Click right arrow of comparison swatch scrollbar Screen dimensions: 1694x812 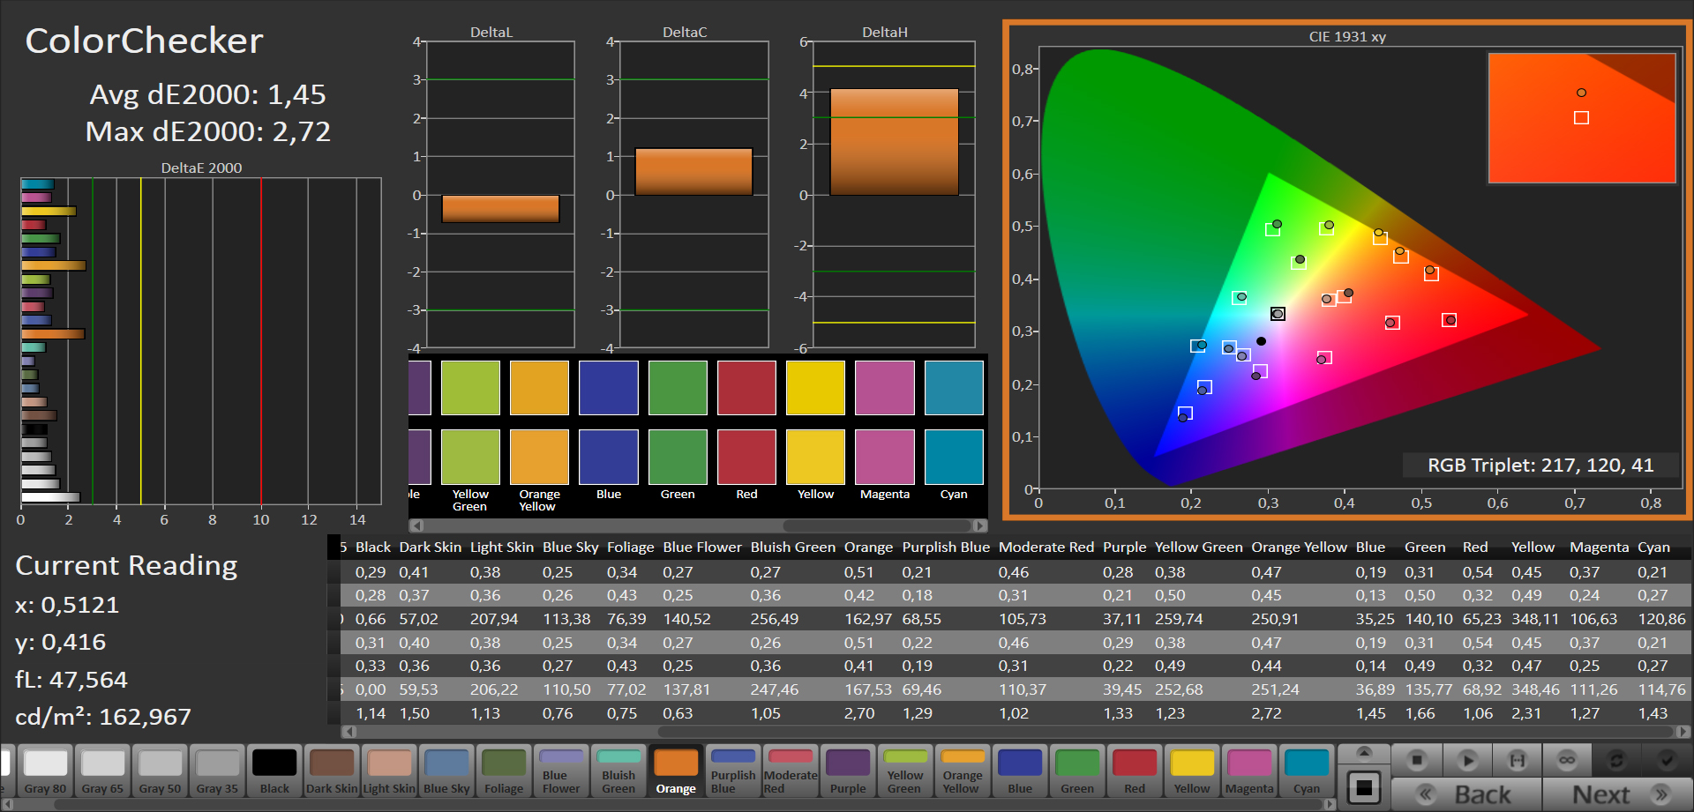[979, 525]
